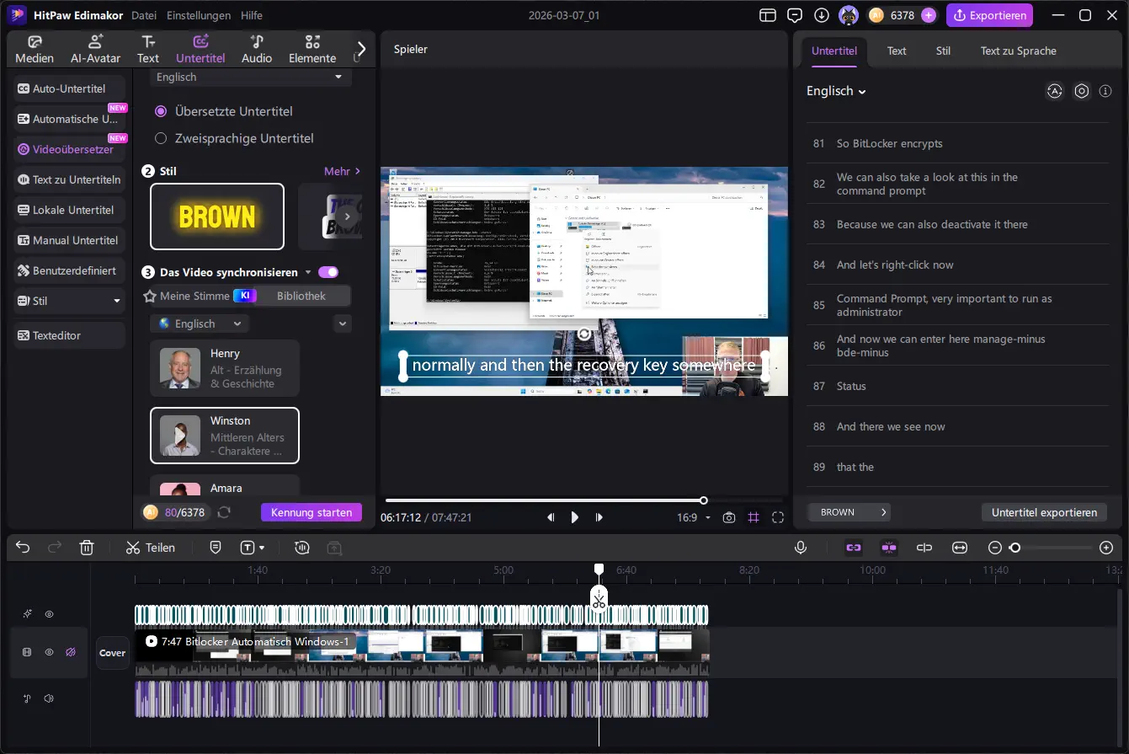Click the Untertitel exportieren button
The width and height of the screenshot is (1129, 754).
click(x=1044, y=512)
